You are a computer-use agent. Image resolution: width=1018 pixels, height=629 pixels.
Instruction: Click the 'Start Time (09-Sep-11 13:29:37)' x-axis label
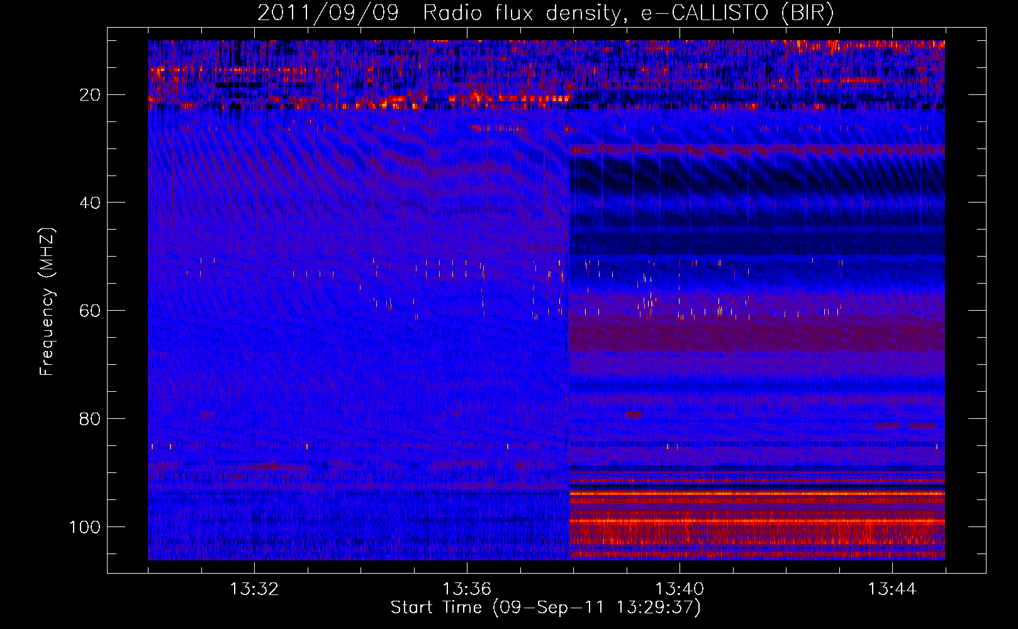(545, 608)
